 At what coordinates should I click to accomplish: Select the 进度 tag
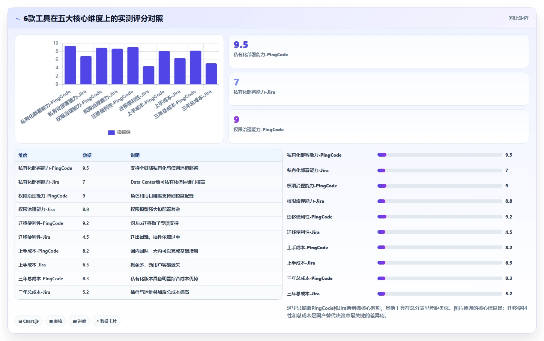[79, 321]
